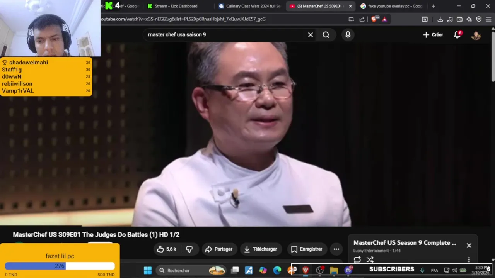495x278 pixels.
Task: Open the Windows Start menu
Action: [148, 270]
